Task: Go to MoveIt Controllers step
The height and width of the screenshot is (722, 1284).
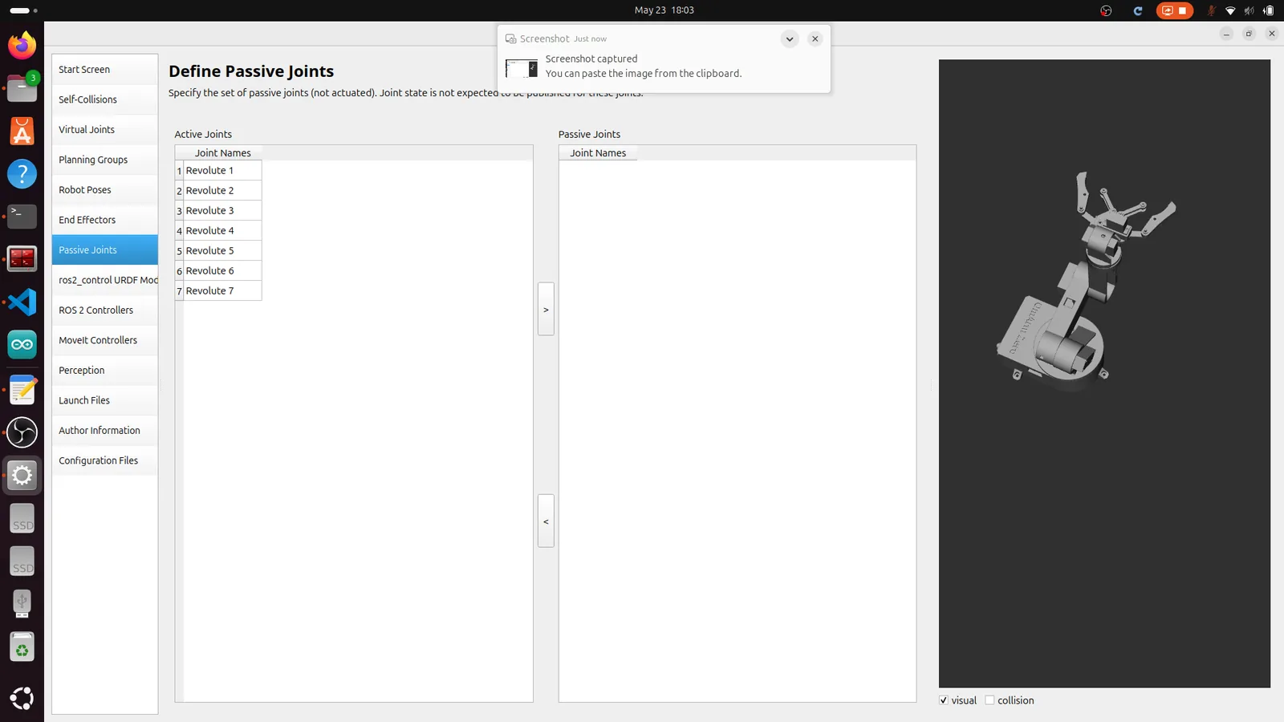Action: coord(104,340)
